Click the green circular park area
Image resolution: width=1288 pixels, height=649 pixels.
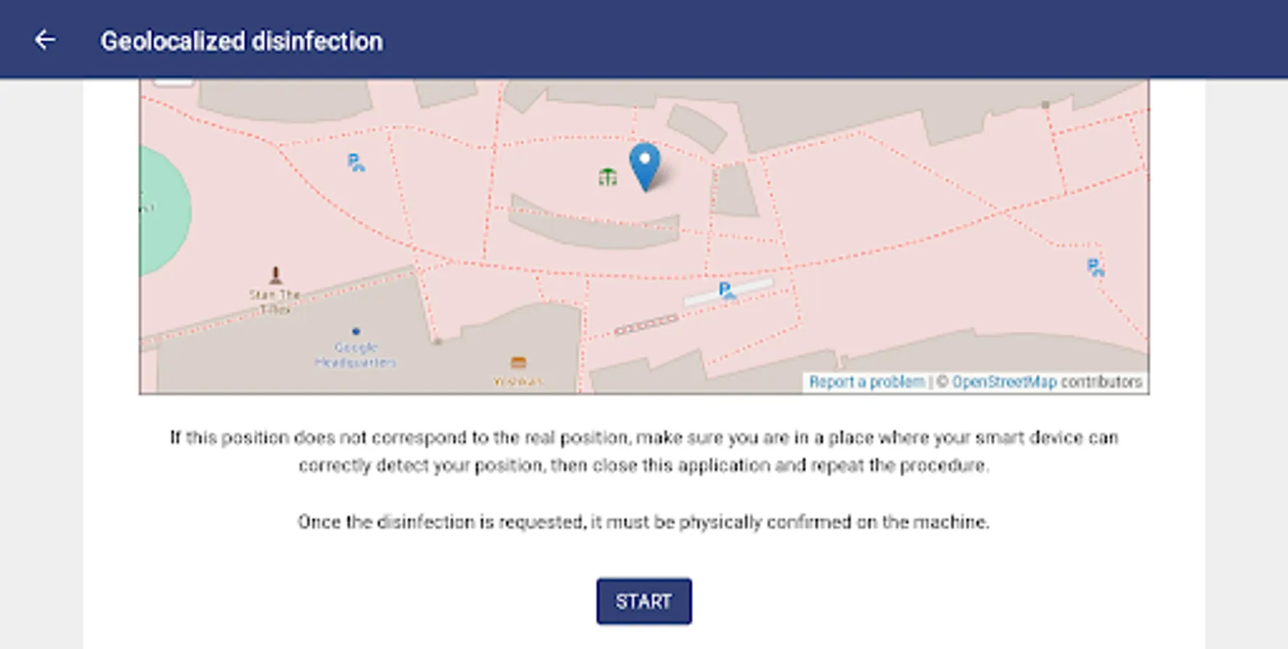(x=164, y=211)
